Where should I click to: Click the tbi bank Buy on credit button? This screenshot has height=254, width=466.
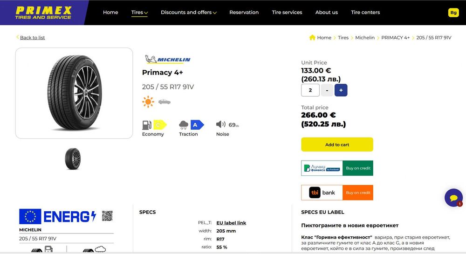[x=337, y=193]
